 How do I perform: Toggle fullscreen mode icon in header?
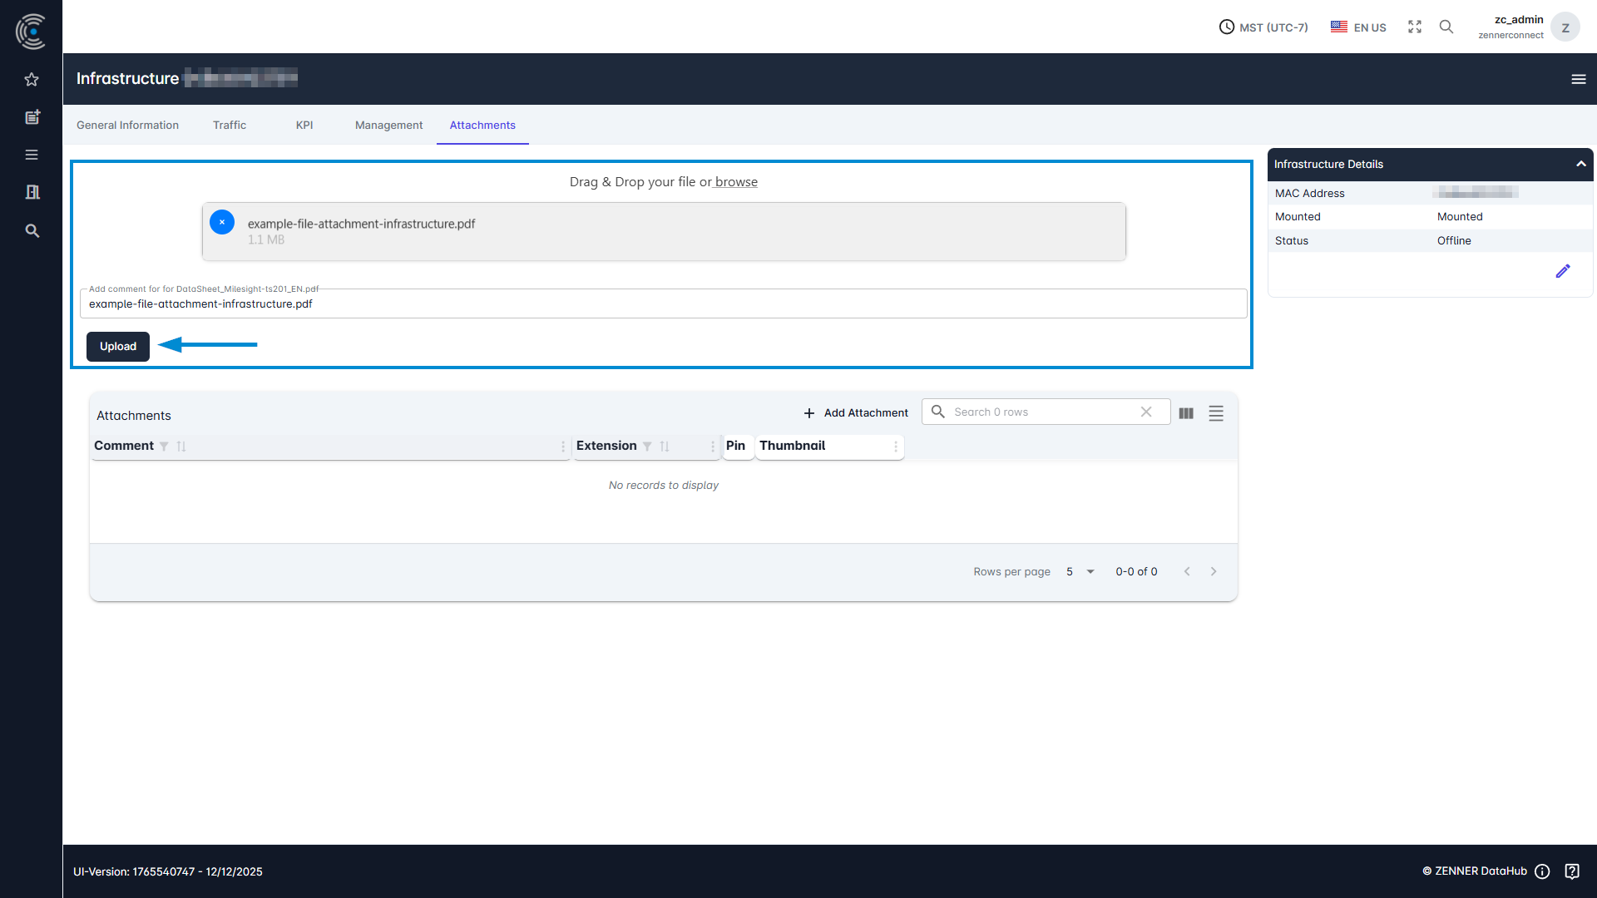[1415, 27]
